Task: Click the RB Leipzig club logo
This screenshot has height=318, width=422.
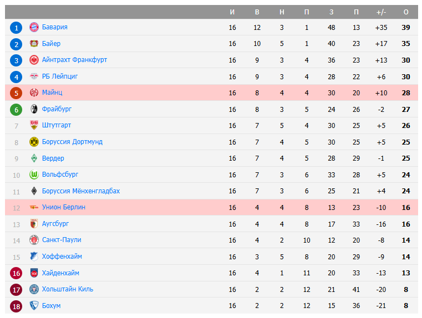Action: 34,76
